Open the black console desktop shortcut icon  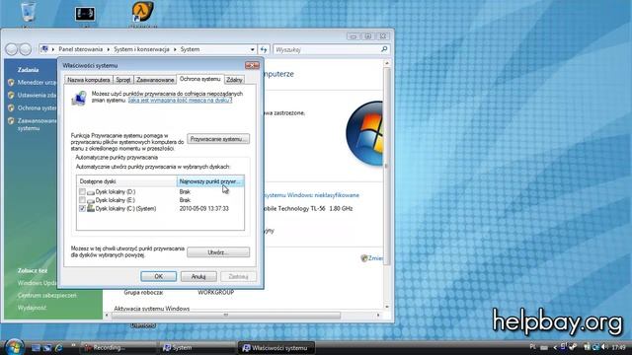click(x=85, y=14)
